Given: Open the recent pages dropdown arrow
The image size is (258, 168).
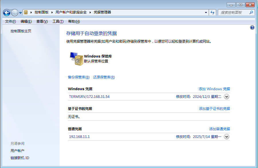Looking at the screenshot, I should point(21,13).
